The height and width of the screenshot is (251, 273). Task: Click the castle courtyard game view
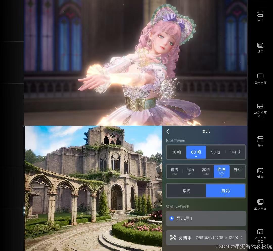pyautogui.click(x=93, y=188)
